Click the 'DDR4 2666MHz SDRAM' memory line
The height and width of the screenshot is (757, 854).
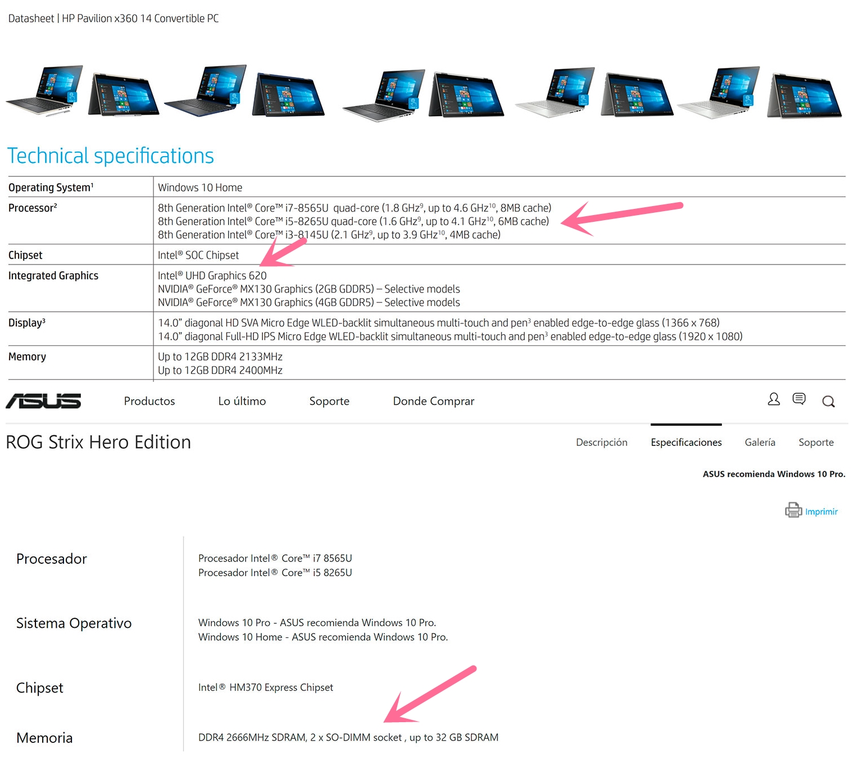pos(348,737)
